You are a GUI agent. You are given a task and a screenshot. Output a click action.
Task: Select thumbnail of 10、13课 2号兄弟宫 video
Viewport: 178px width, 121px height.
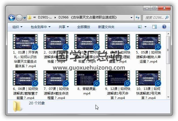point(148,78)
